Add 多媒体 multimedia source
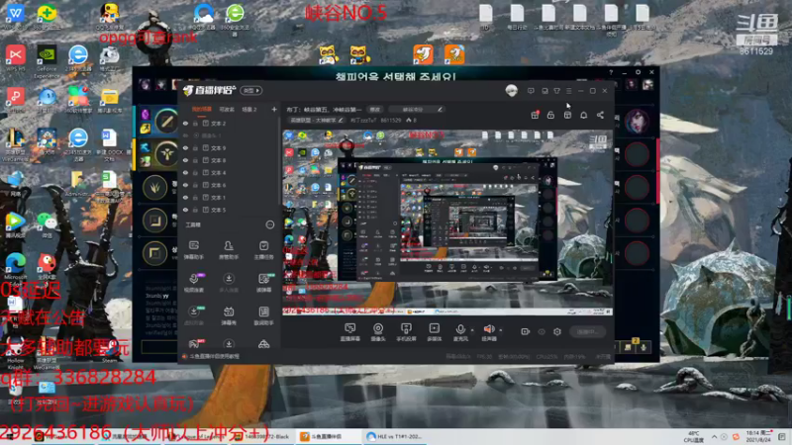Screen dimensions: 792x445 435,332
